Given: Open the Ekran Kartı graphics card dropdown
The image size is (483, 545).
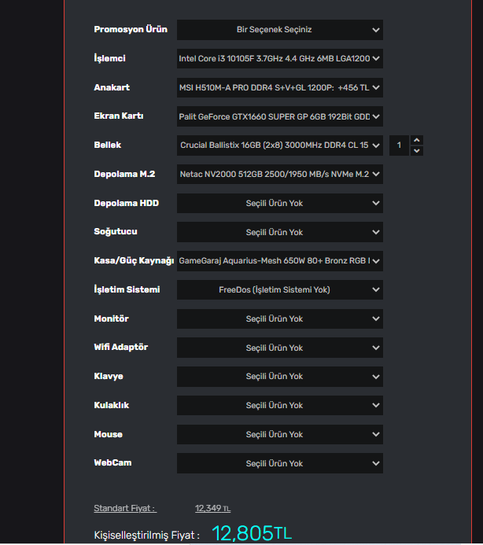Looking at the screenshot, I should 279,116.
